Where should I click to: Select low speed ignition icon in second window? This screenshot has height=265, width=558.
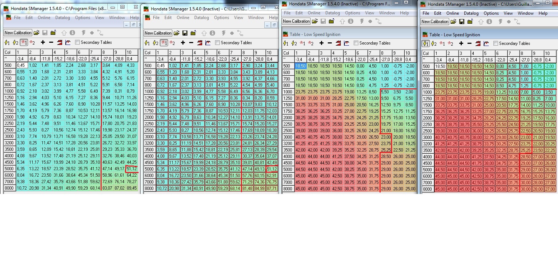[147, 43]
